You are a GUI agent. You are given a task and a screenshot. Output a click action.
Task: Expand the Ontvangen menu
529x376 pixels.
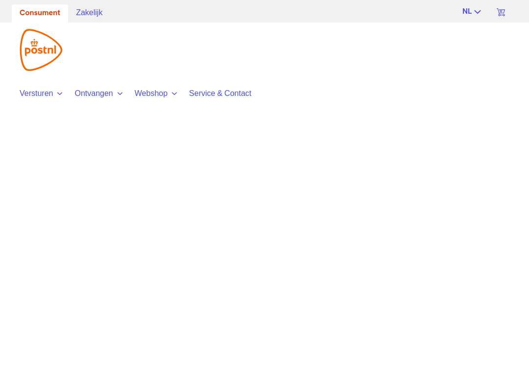tap(98, 94)
